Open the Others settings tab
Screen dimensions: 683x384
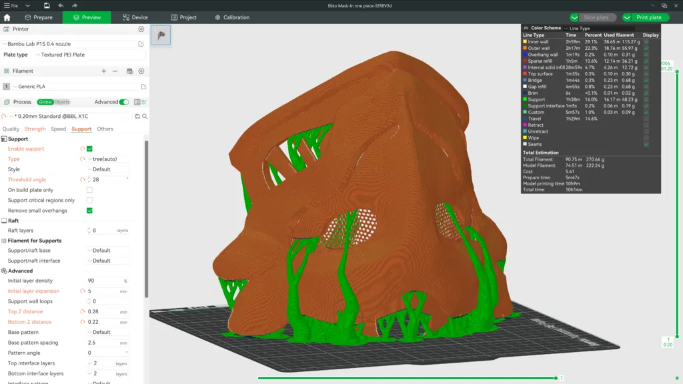pyautogui.click(x=105, y=129)
